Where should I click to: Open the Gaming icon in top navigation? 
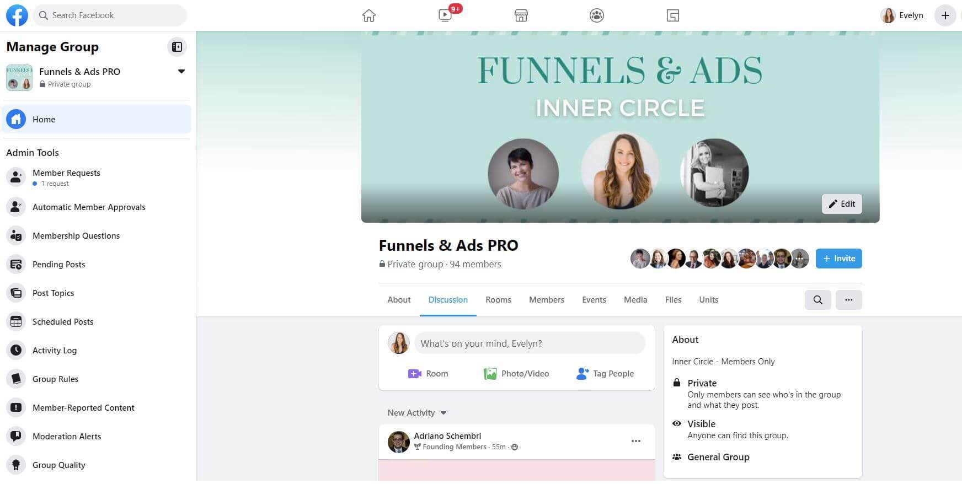pos(673,15)
